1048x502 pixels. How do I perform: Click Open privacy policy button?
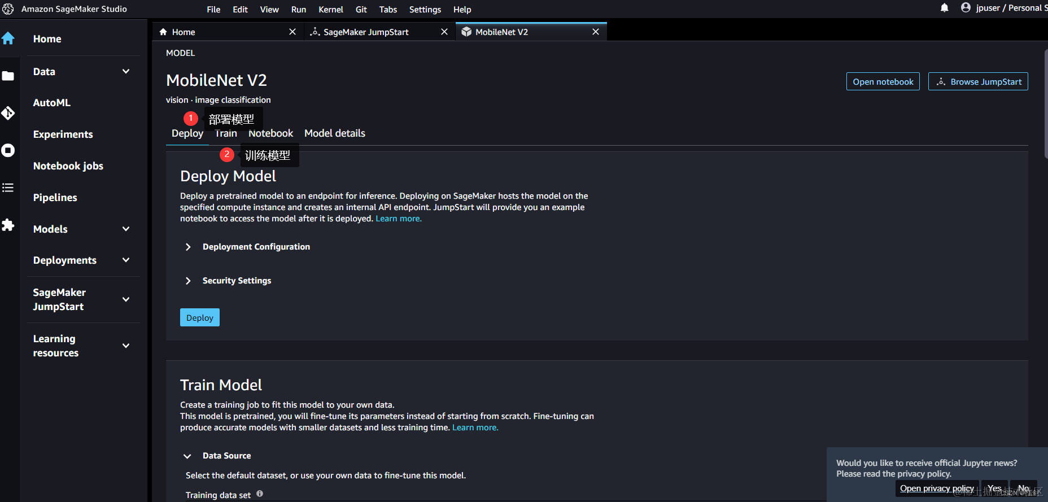point(937,488)
